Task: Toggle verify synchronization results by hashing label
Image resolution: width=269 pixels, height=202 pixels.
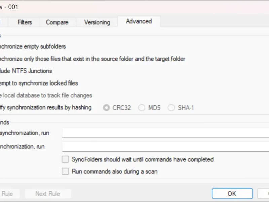Action: tap(46, 108)
